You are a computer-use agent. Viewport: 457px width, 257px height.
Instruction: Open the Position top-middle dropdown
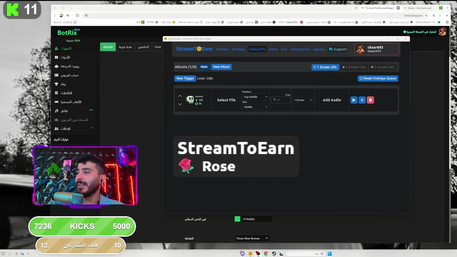(255, 97)
